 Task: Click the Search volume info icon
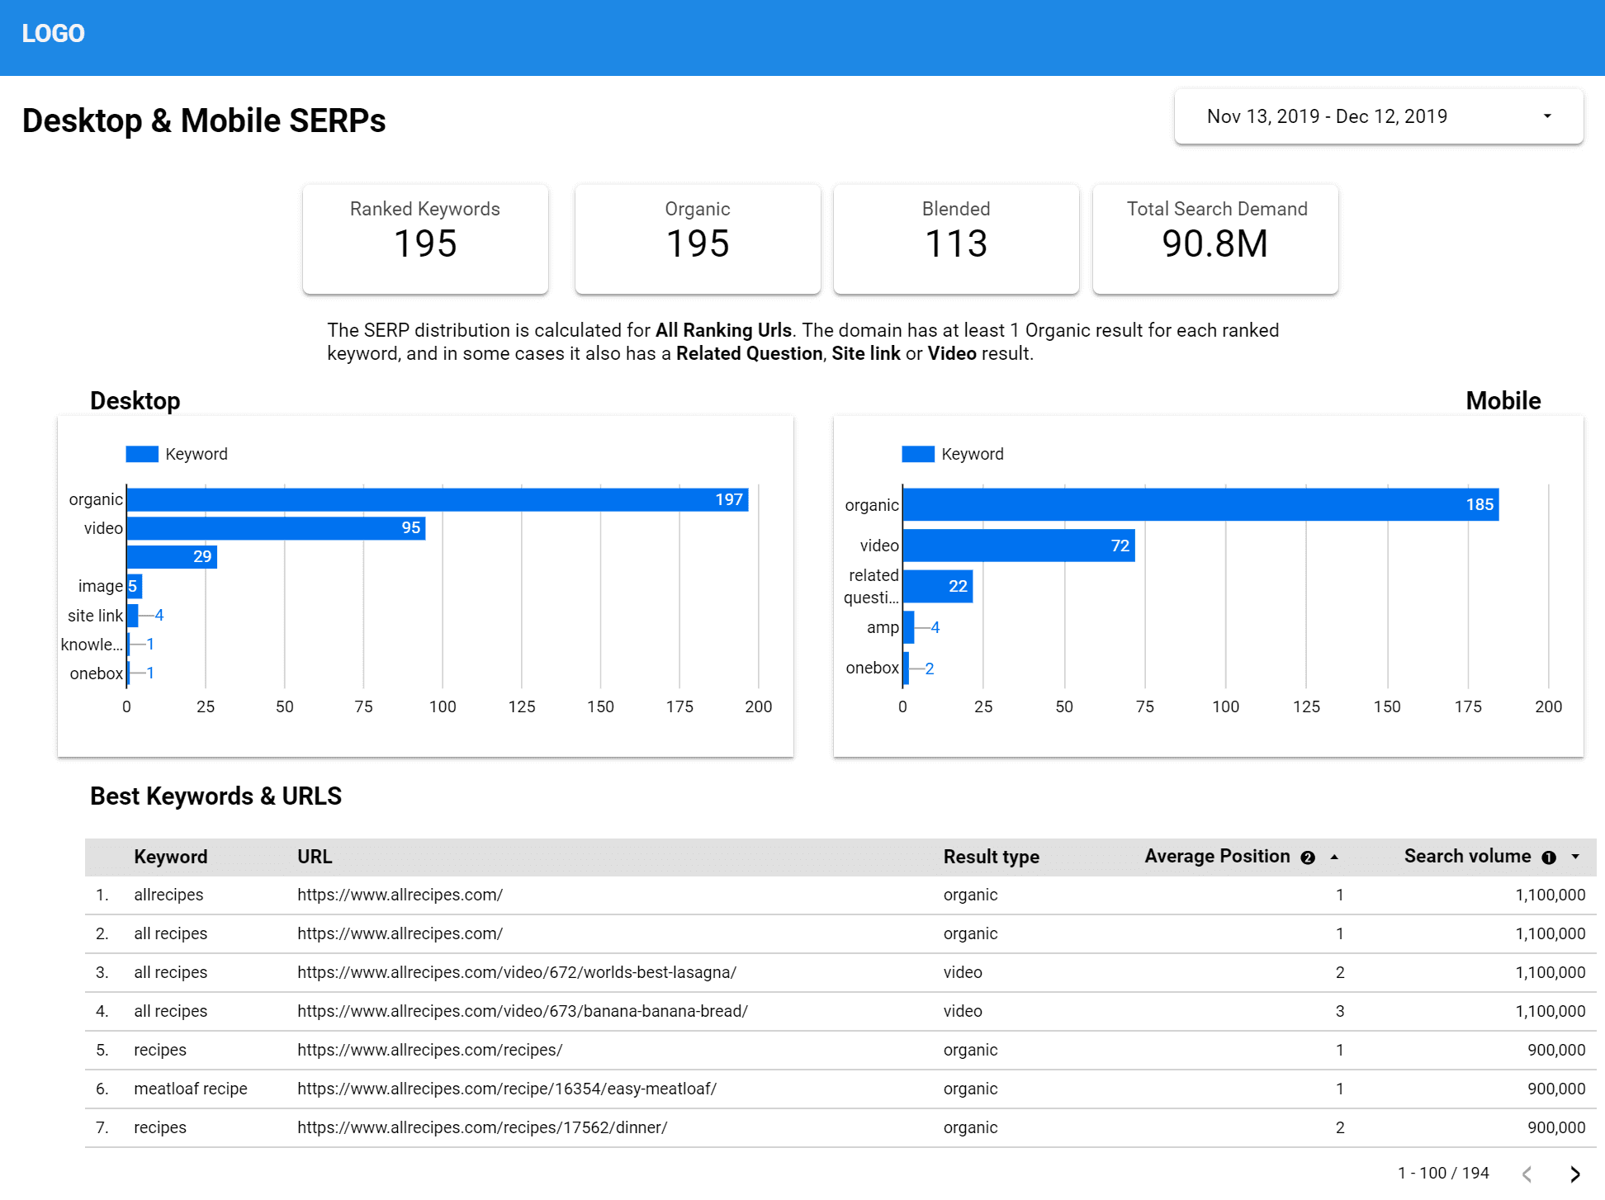point(1549,857)
